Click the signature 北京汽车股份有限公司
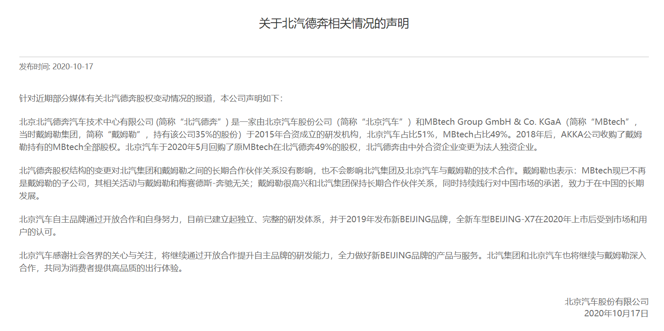The image size is (664, 331). click(x=606, y=302)
